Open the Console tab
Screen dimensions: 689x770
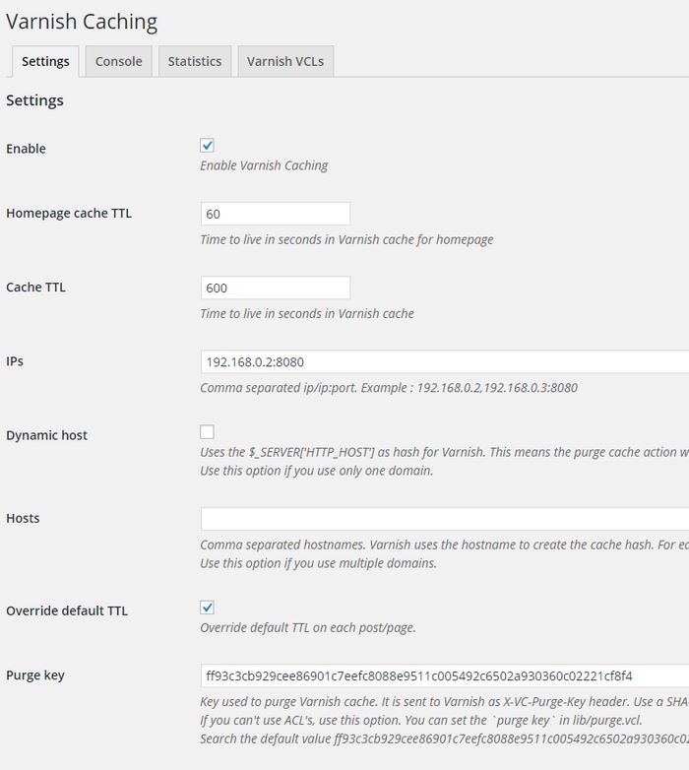click(119, 61)
